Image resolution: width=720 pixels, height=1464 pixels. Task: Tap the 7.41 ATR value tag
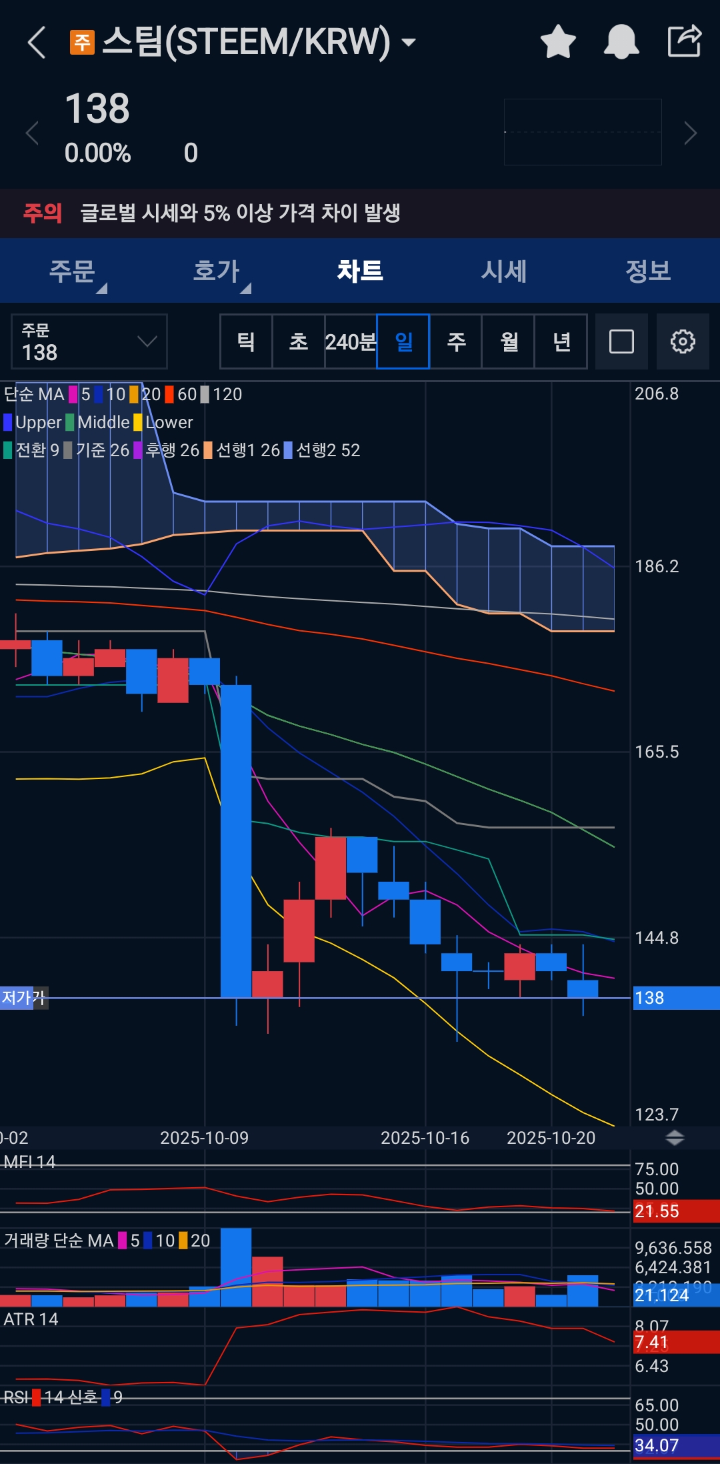676,1342
